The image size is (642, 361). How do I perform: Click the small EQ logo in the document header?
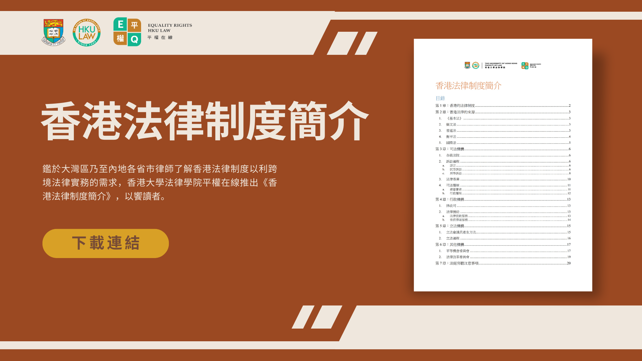[525, 66]
